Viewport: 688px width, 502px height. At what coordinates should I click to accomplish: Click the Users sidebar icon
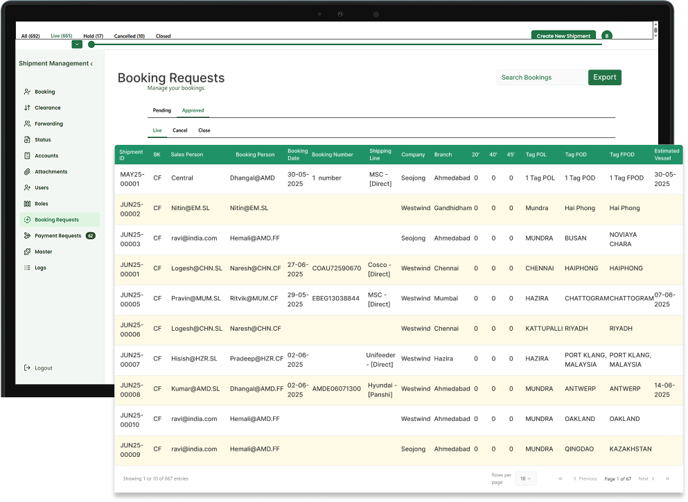(x=28, y=187)
